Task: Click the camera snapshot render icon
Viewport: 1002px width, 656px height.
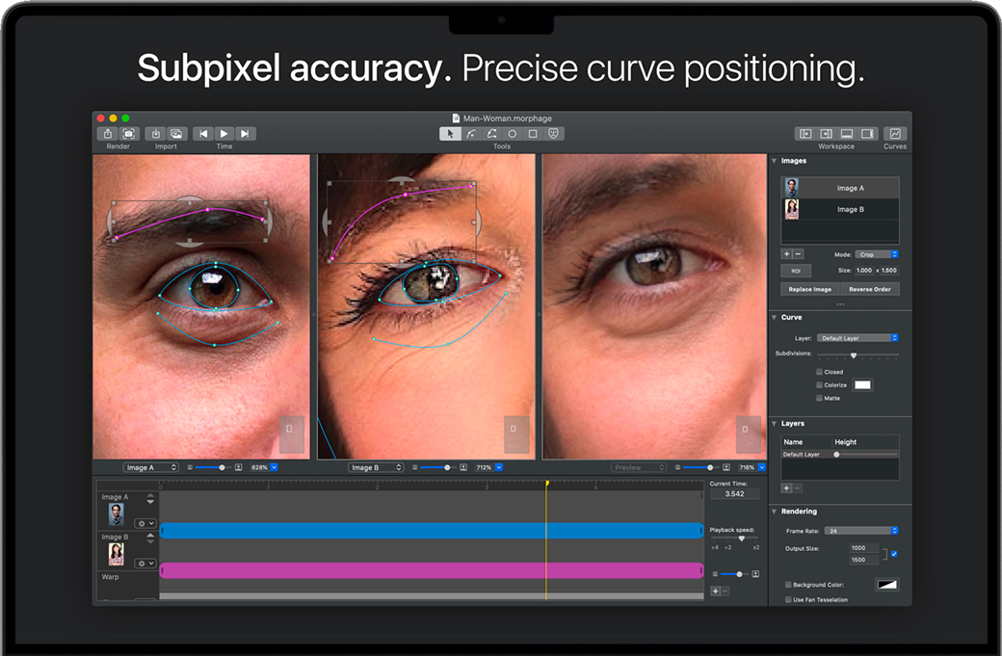Action: [129, 134]
